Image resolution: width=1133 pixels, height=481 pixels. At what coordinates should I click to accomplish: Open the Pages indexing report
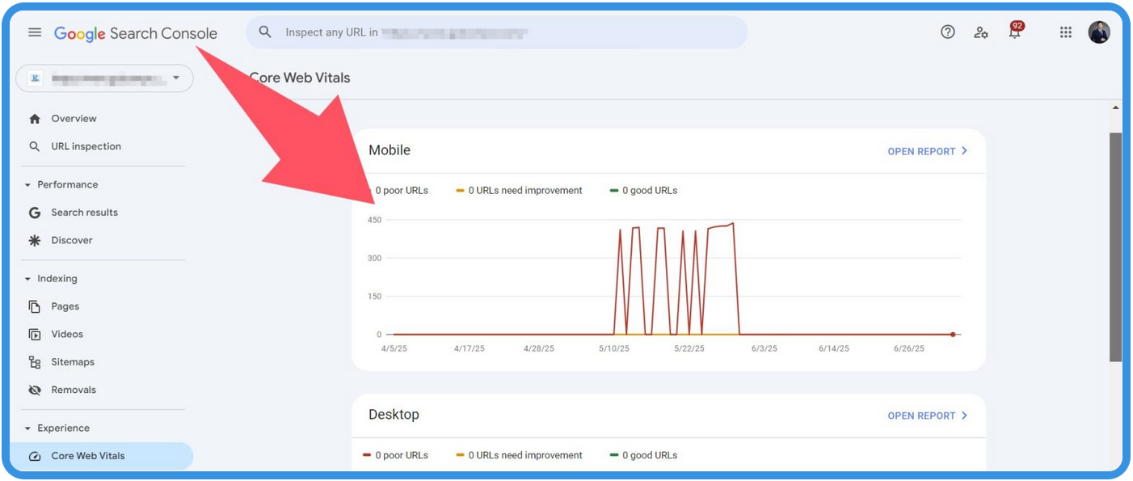point(65,306)
